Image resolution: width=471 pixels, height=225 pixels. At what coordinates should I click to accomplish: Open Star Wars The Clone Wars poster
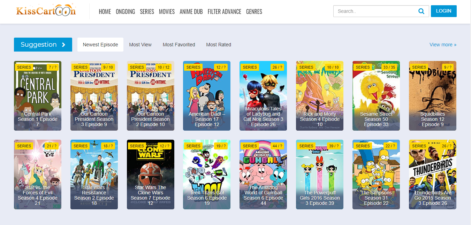[x=151, y=174]
